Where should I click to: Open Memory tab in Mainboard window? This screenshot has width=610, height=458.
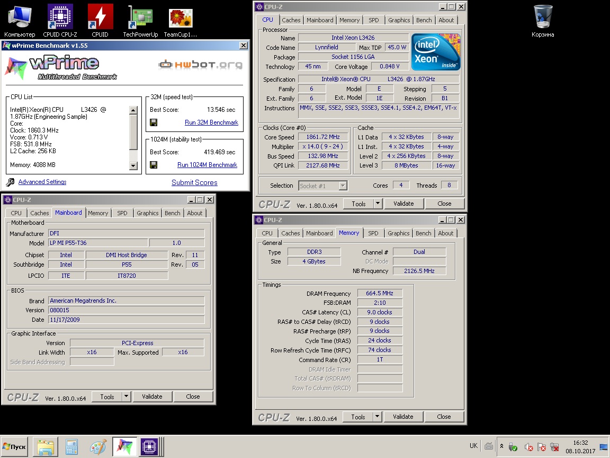pos(97,213)
